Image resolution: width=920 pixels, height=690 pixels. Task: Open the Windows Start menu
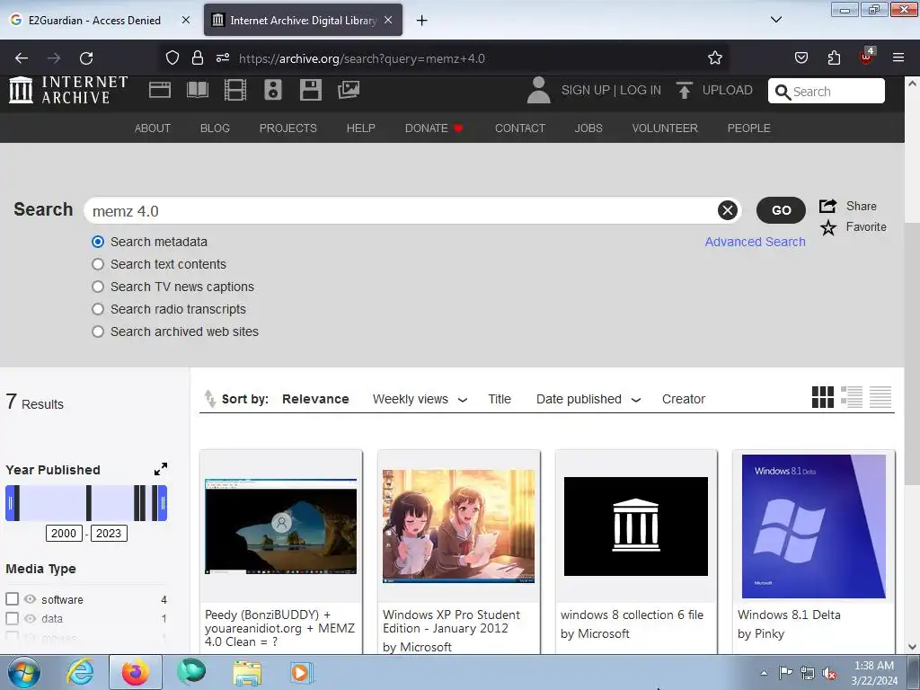tap(24, 672)
